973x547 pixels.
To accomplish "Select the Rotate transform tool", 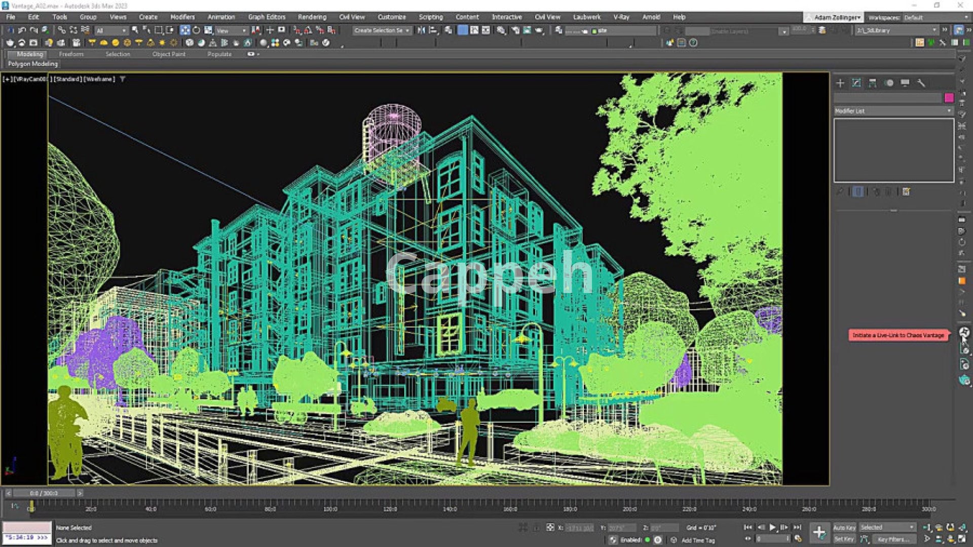I will [x=197, y=30].
